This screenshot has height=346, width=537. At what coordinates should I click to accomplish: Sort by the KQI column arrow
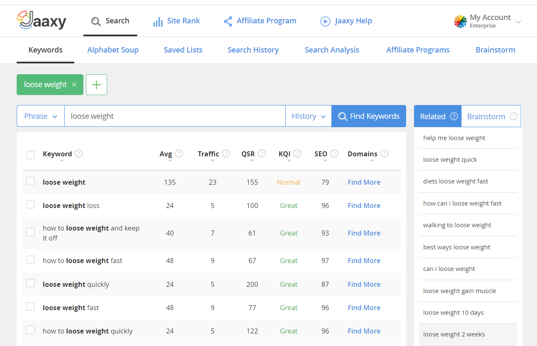[289, 161]
